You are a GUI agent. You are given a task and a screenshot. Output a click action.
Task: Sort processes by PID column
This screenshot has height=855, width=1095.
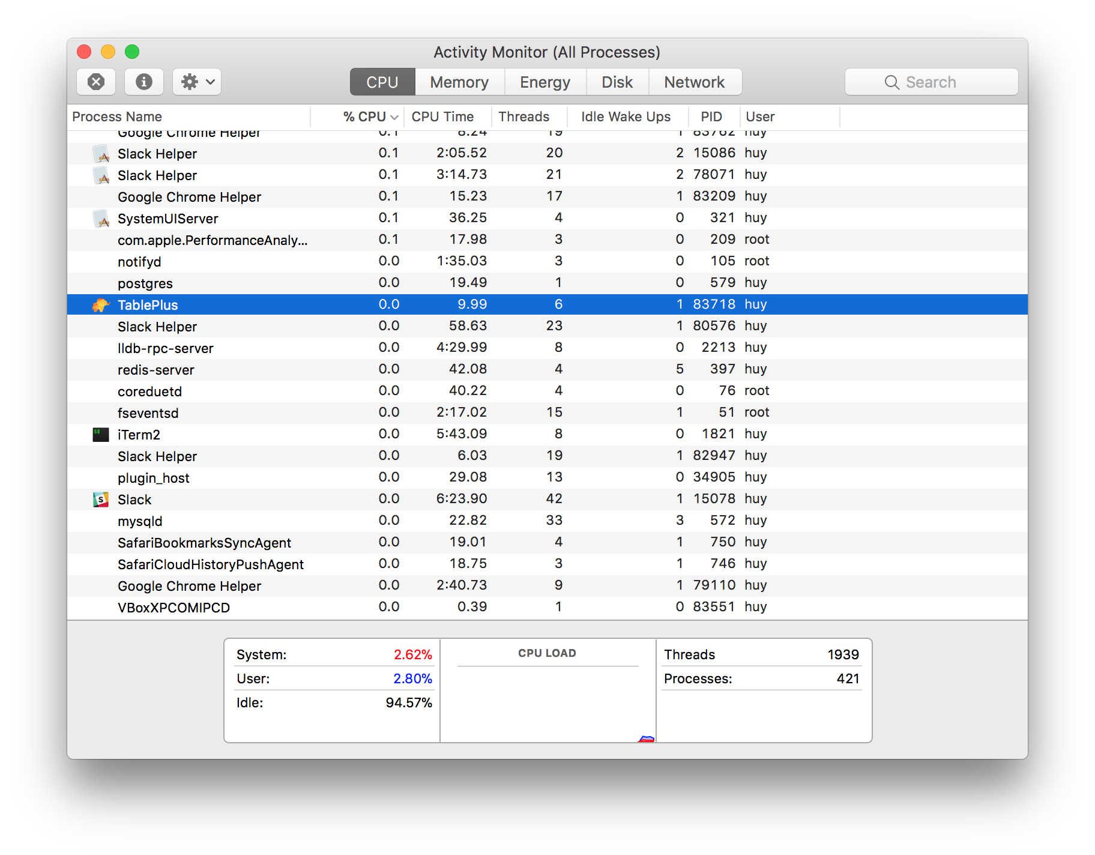point(711,116)
